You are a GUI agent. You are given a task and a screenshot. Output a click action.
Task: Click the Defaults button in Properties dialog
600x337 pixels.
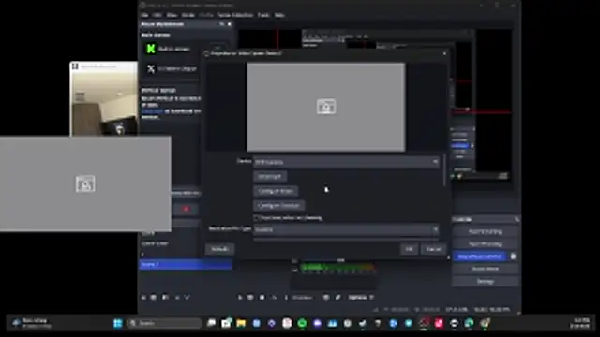point(219,249)
